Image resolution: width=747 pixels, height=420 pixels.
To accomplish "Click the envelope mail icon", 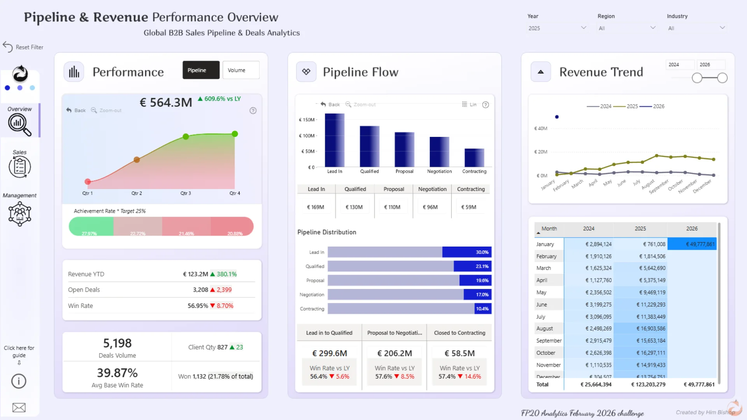I will pyautogui.click(x=19, y=407).
